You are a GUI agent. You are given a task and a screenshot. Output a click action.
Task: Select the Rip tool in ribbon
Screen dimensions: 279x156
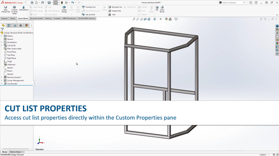point(157,9)
